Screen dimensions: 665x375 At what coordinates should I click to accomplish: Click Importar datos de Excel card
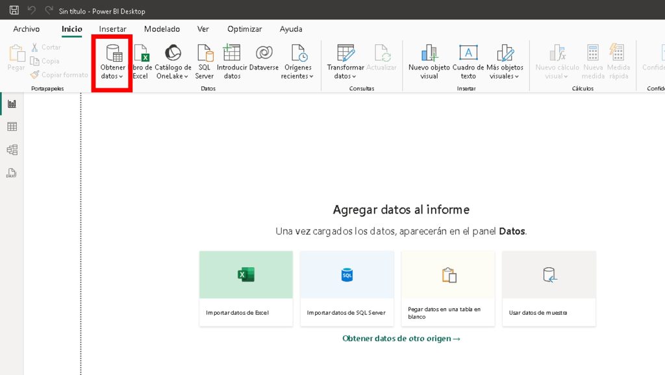tap(245, 289)
